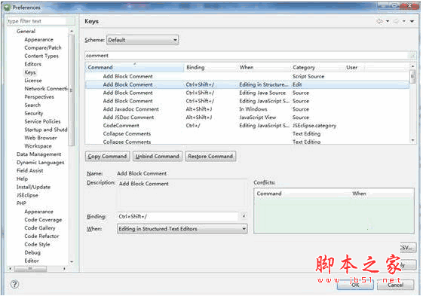Select Add Block Comment row with Script Source
423x296 pixels.
[247, 77]
